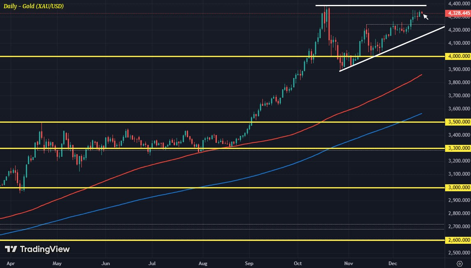
Task: Click the white arrow annotation near latest candle
Action: click(426, 17)
